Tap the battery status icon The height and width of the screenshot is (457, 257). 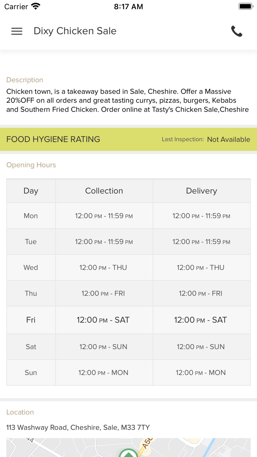click(x=245, y=6)
